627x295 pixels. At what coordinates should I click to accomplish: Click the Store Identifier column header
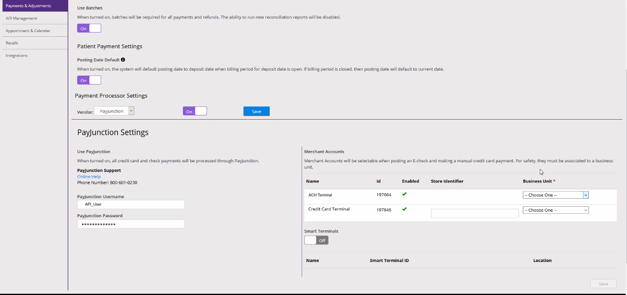click(x=447, y=181)
